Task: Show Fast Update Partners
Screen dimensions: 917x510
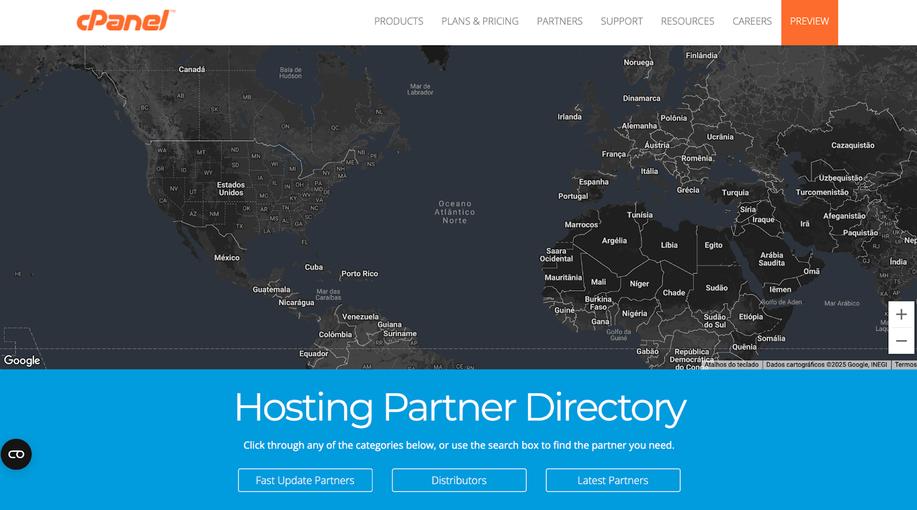Action: [305, 480]
